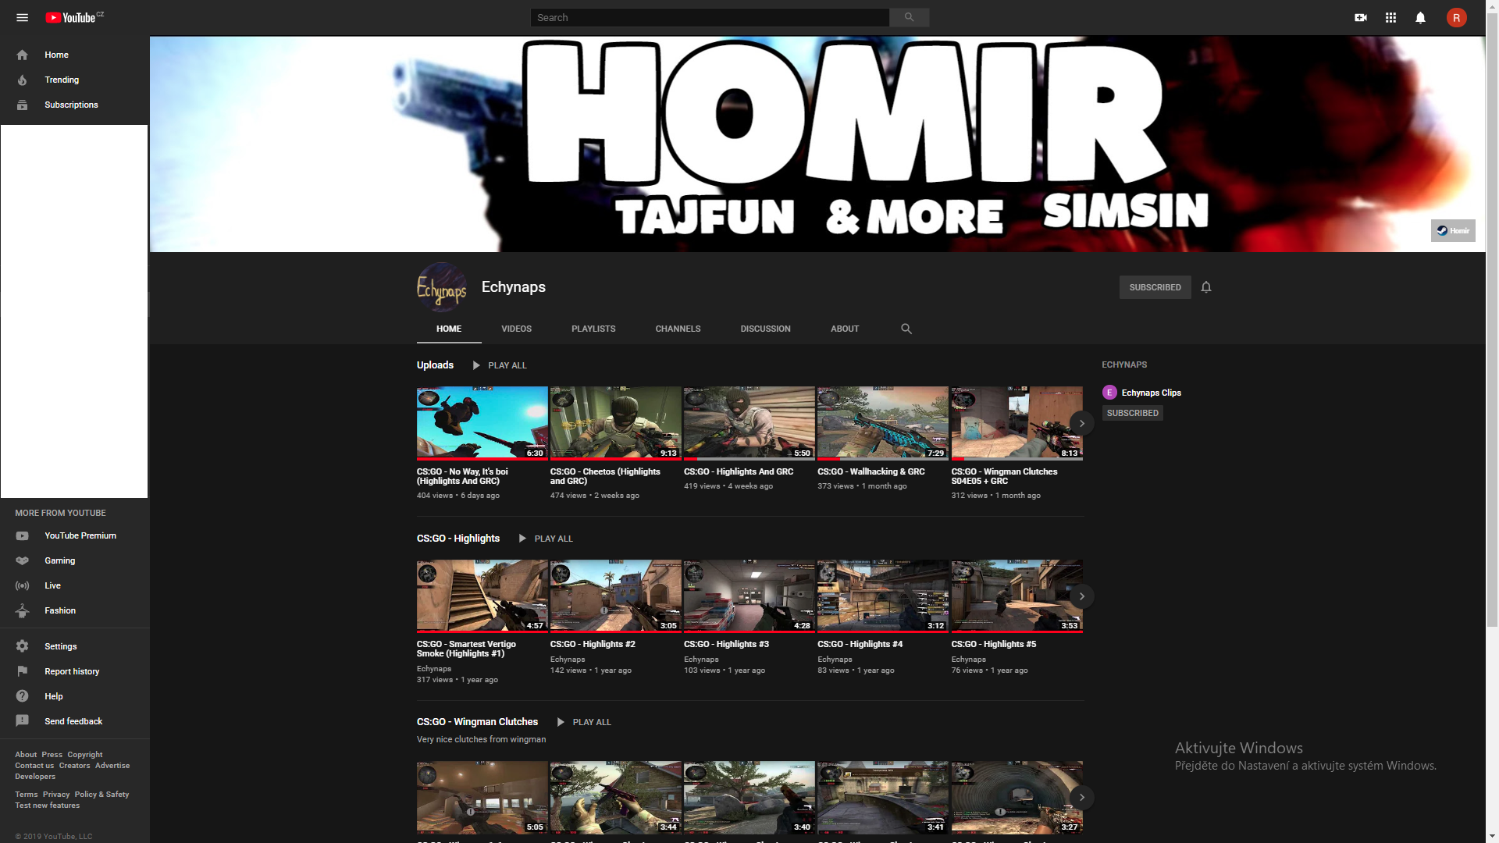The width and height of the screenshot is (1499, 843).
Task: Click the Echynaps Clips purple avatar
Action: [x=1109, y=393]
